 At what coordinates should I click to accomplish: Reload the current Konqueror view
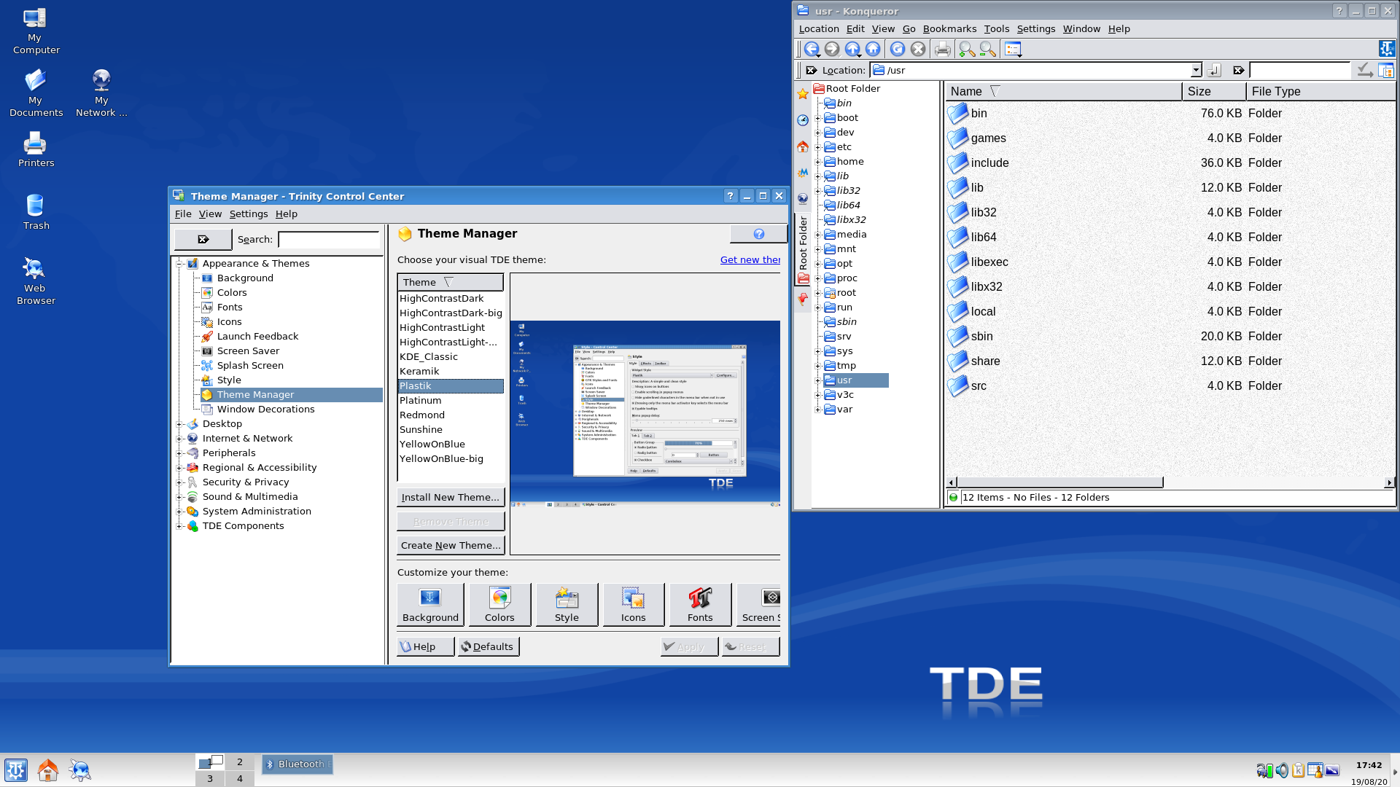point(898,49)
